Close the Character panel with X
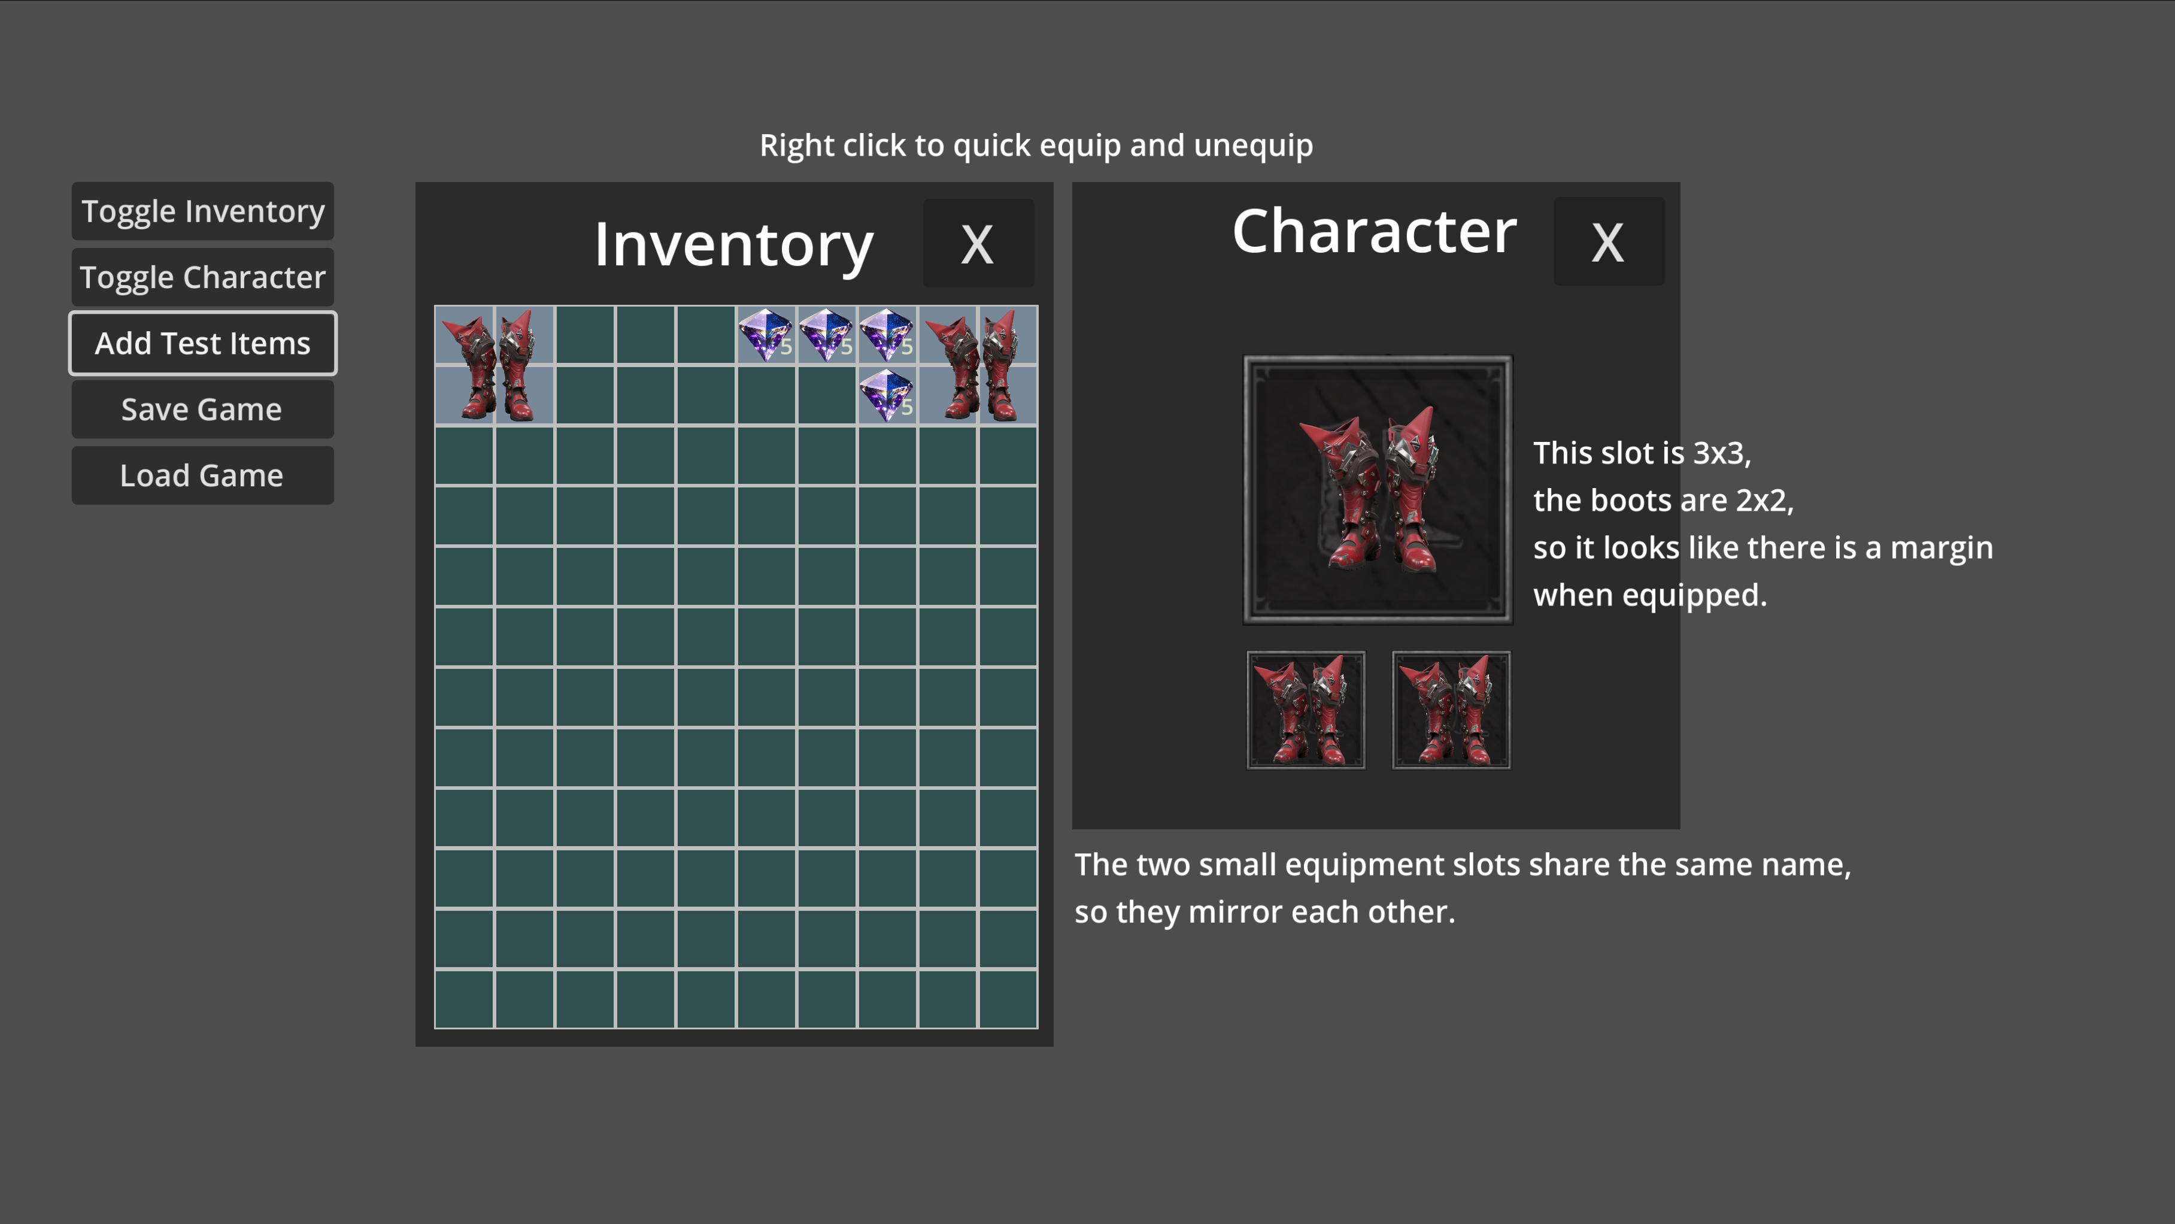2175x1224 pixels. coord(1607,243)
